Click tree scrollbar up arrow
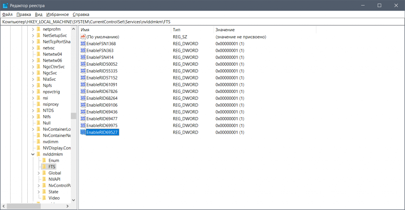Image resolution: width=405 pixels, height=210 pixels. 73,29
